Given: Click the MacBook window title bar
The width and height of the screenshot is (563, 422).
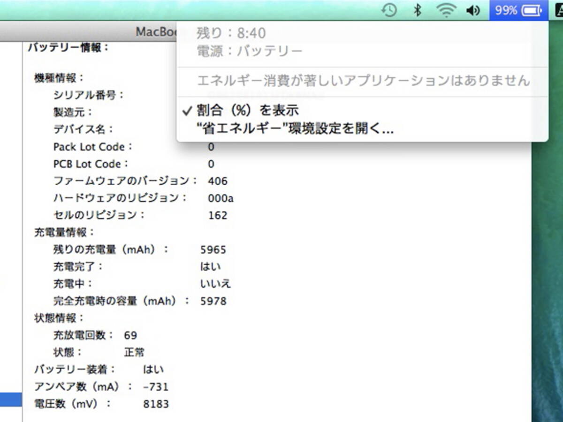Looking at the screenshot, I should (88, 31).
